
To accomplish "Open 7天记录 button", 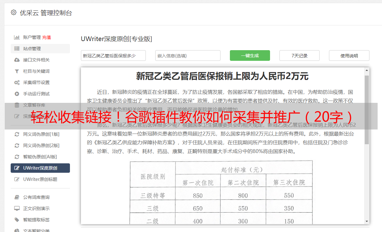I will click(x=300, y=55).
